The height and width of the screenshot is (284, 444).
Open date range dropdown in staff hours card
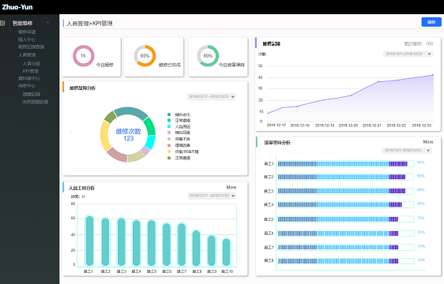pos(212,196)
